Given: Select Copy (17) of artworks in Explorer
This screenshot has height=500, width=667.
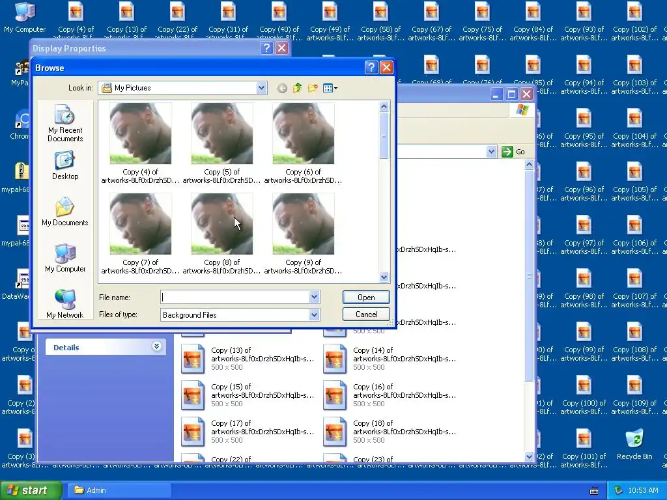Looking at the screenshot, I should click(x=248, y=432).
